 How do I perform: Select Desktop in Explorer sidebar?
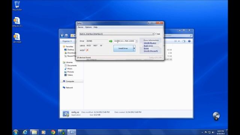point(69,50)
